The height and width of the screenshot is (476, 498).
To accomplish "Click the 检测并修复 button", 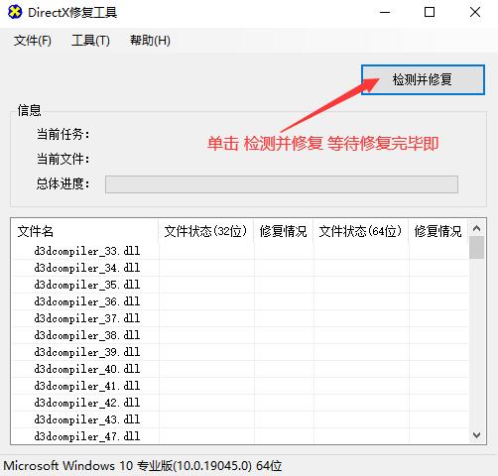I will pyautogui.click(x=423, y=79).
